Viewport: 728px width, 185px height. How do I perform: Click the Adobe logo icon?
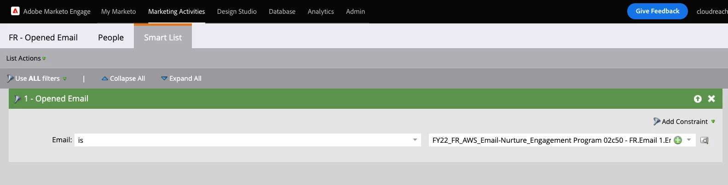15,11
